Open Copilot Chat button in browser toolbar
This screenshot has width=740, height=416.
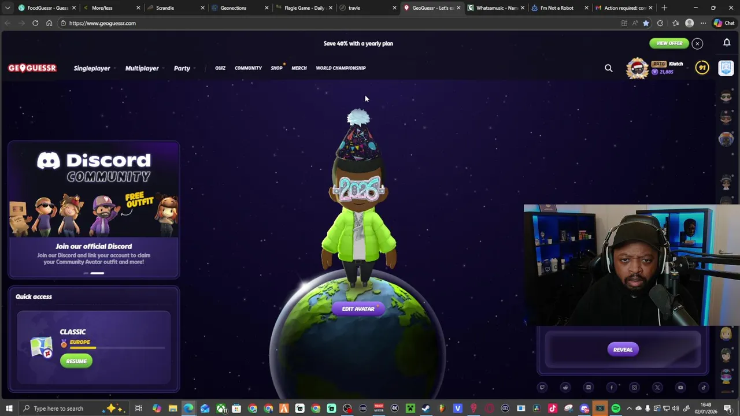coord(723,23)
